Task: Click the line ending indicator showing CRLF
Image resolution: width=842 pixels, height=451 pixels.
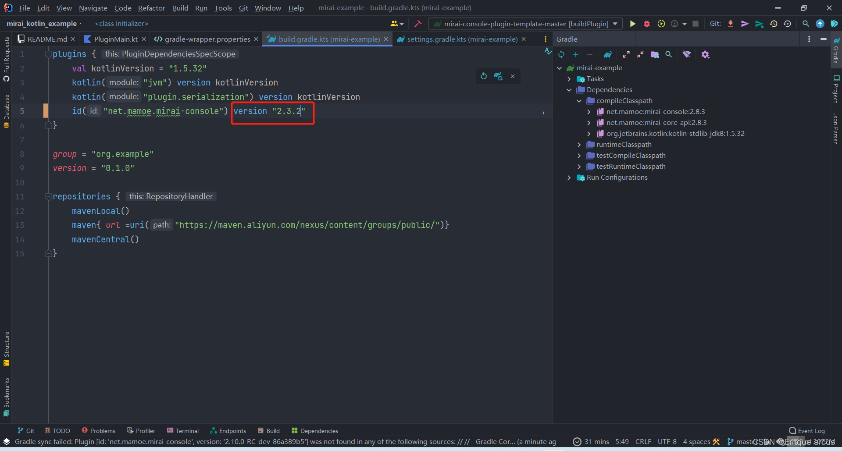Action: (643, 441)
